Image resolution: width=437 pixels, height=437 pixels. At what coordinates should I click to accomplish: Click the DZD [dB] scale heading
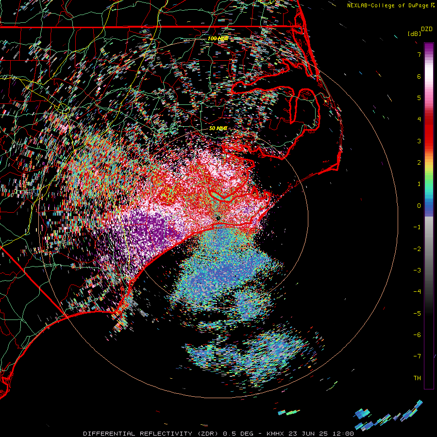420,31
